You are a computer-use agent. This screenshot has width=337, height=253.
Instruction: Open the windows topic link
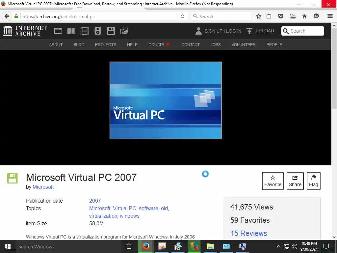point(130,216)
